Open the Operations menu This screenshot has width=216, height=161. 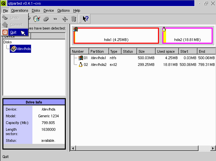pos(20,10)
